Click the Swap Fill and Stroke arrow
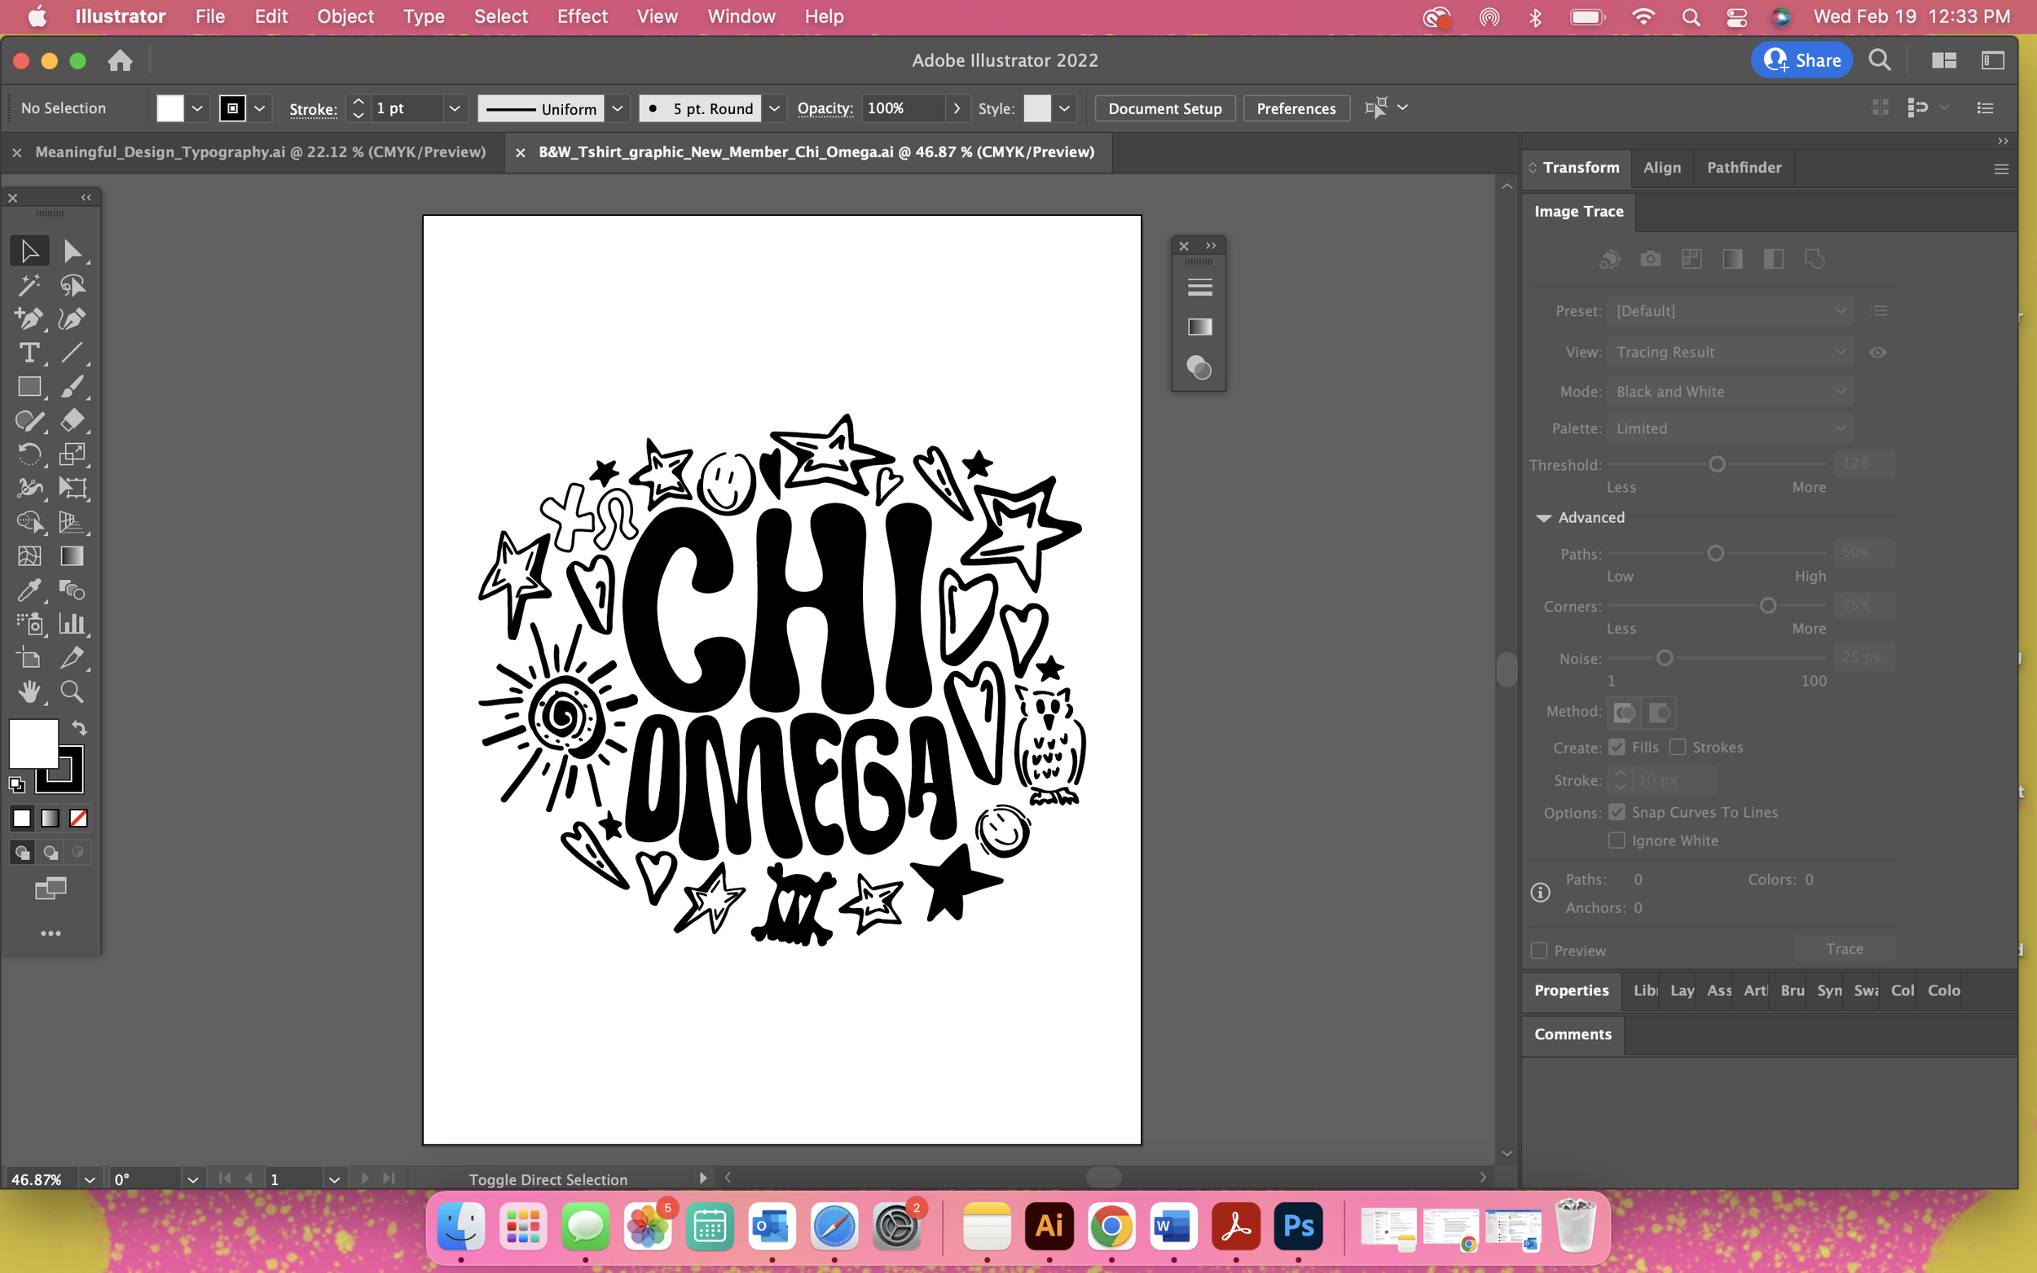Image resolution: width=2037 pixels, height=1273 pixels. pos(79,727)
